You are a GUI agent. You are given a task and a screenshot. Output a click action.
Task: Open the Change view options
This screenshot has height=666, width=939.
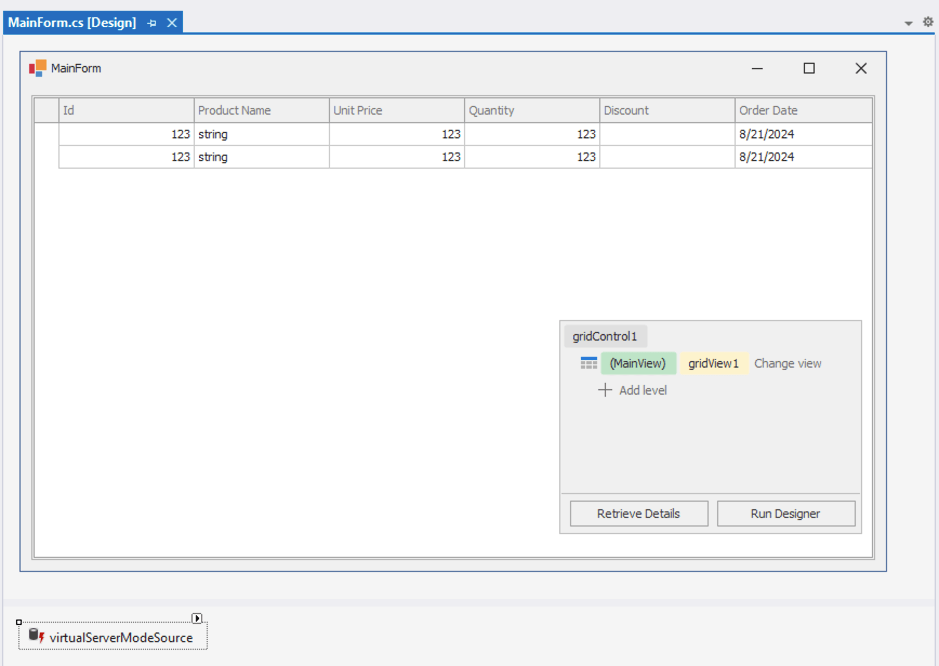(788, 363)
